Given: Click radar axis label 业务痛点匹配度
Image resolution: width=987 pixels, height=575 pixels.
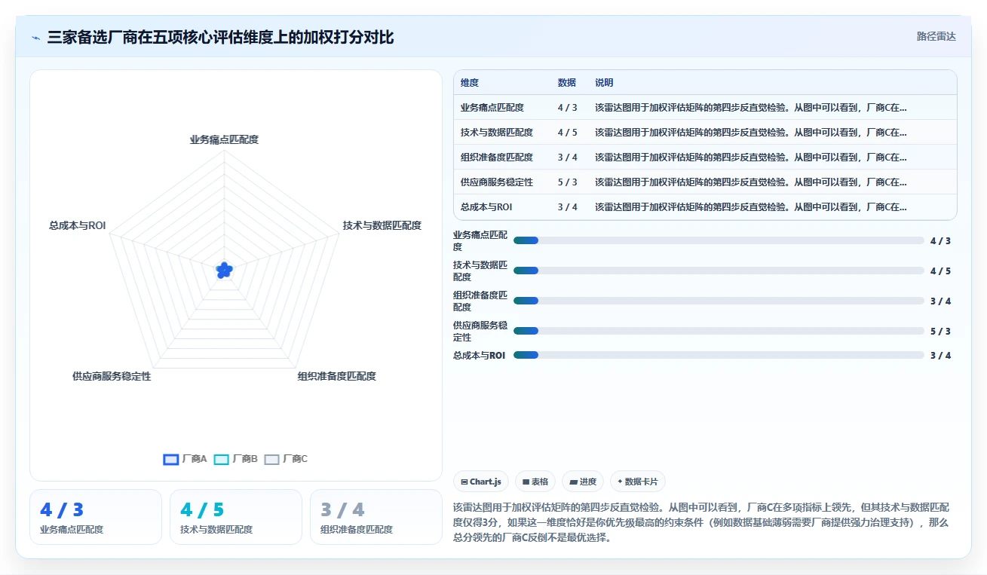Looking at the screenshot, I should point(224,139).
